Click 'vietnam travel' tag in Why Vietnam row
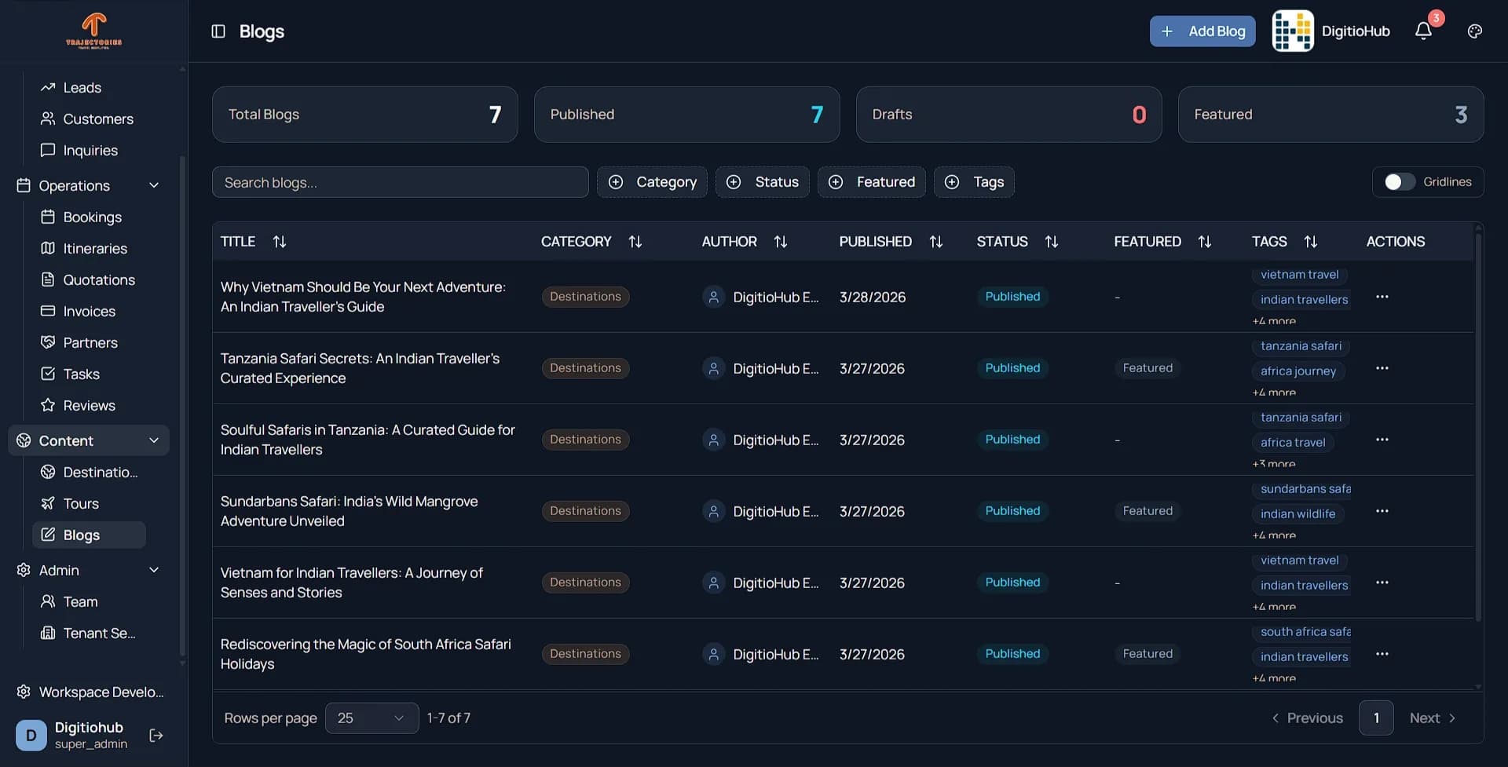This screenshot has width=1508, height=767. pos(1299,275)
